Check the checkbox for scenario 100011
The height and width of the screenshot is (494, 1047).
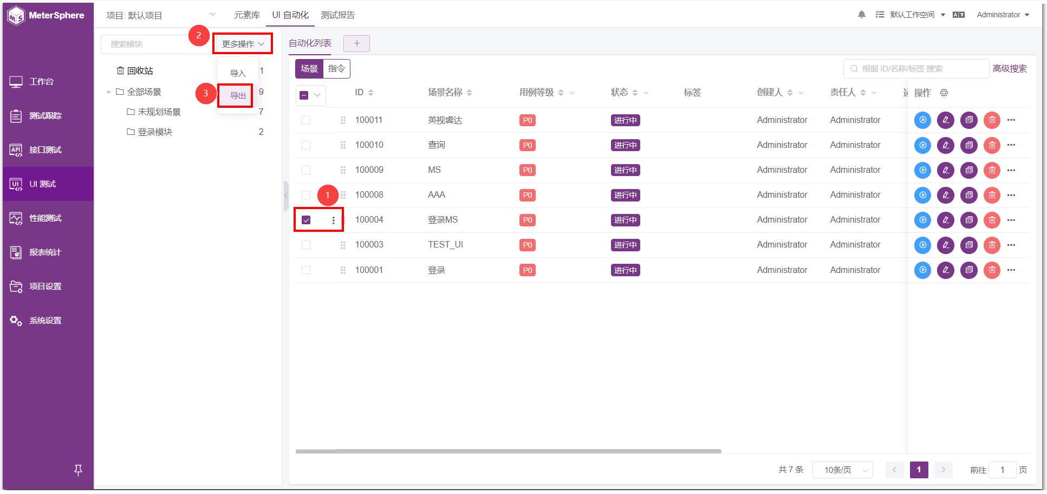point(306,120)
